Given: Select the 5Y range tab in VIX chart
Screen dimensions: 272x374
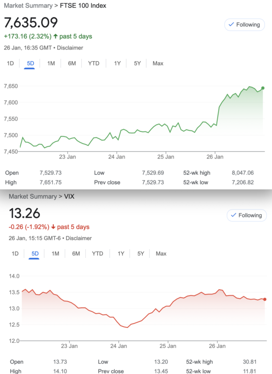Looking at the screenshot, I should pos(140,253).
